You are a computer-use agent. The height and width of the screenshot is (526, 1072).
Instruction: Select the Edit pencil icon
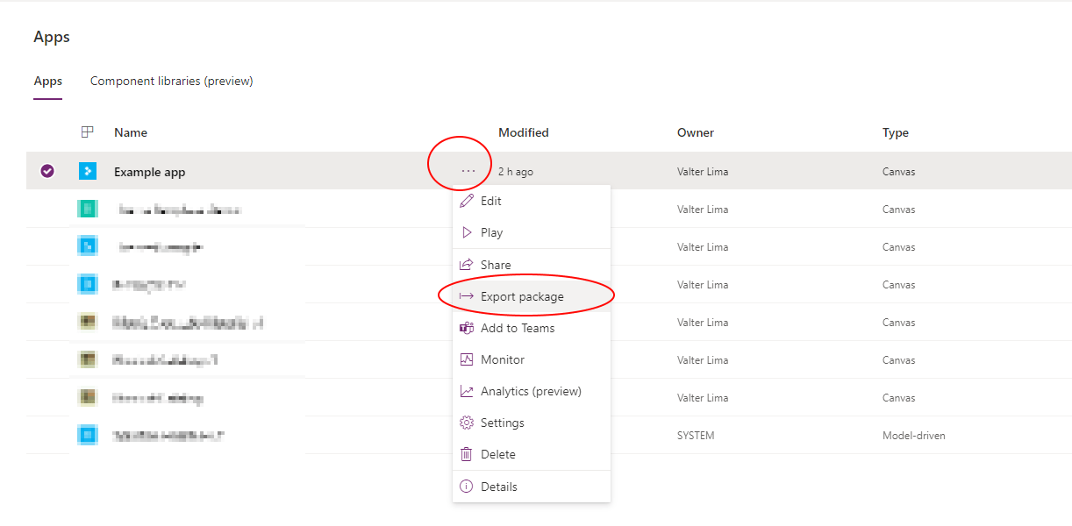(x=467, y=200)
